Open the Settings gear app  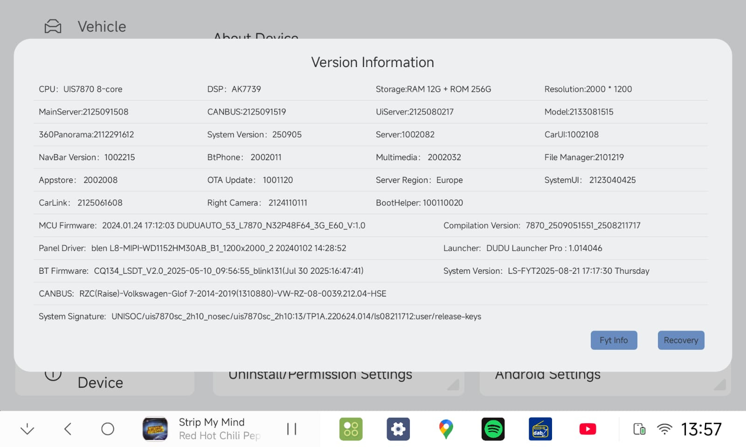(x=398, y=429)
